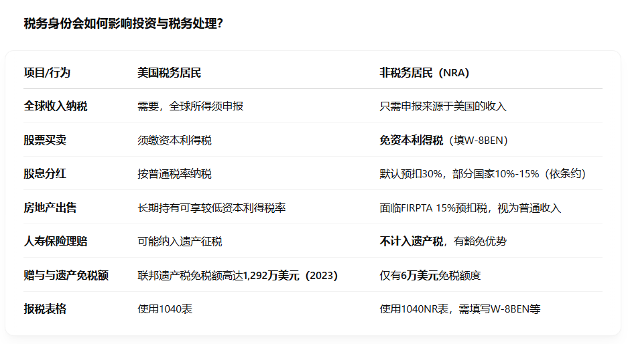The width and height of the screenshot is (628, 344).
Task: Click the 房地产出售 row label
Action: (x=50, y=207)
